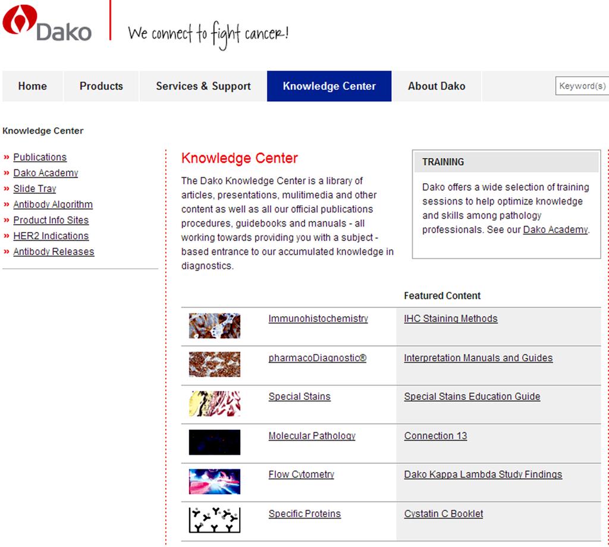
Task: Open the About Dako tab
Action: pos(437,86)
